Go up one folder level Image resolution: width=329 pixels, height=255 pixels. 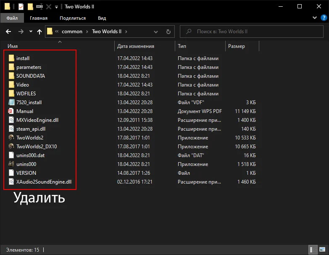pyautogui.click(x=39, y=32)
